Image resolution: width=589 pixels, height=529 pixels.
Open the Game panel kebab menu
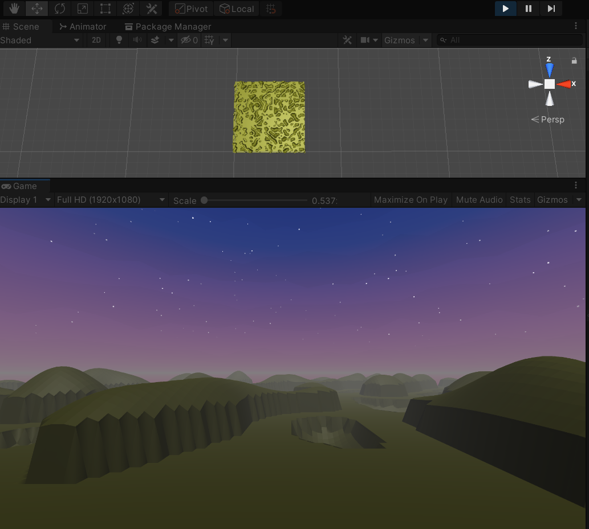575,185
